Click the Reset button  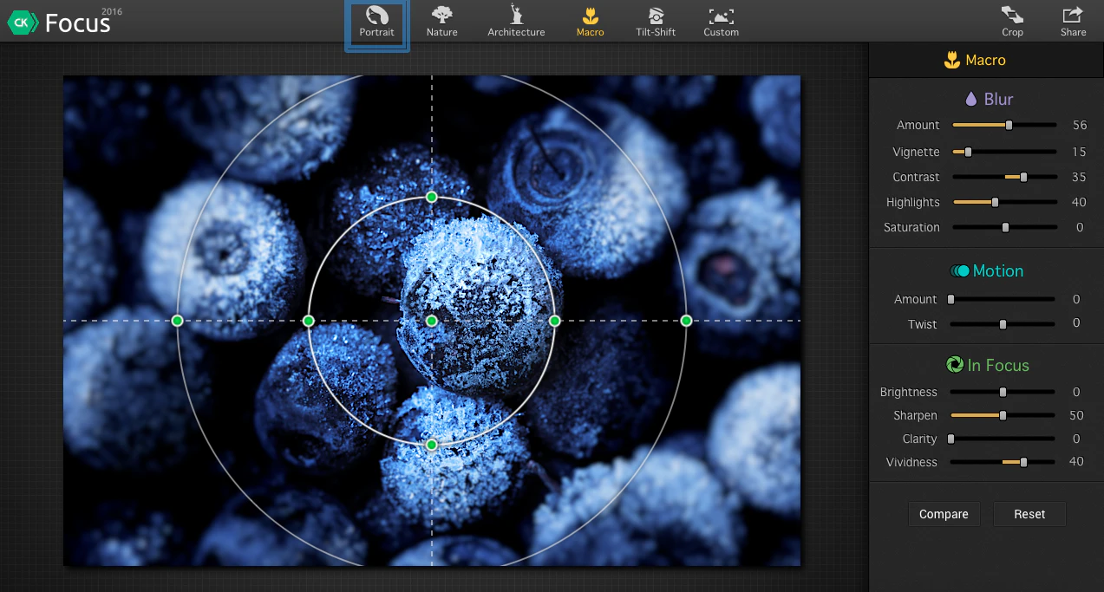coord(1029,514)
